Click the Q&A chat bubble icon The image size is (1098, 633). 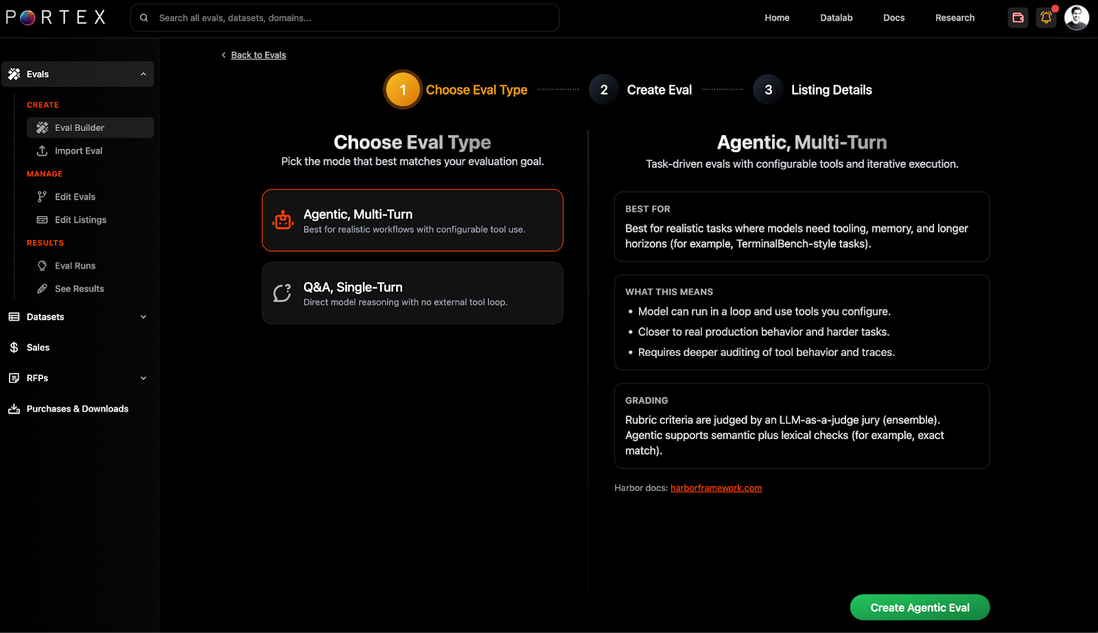[282, 293]
